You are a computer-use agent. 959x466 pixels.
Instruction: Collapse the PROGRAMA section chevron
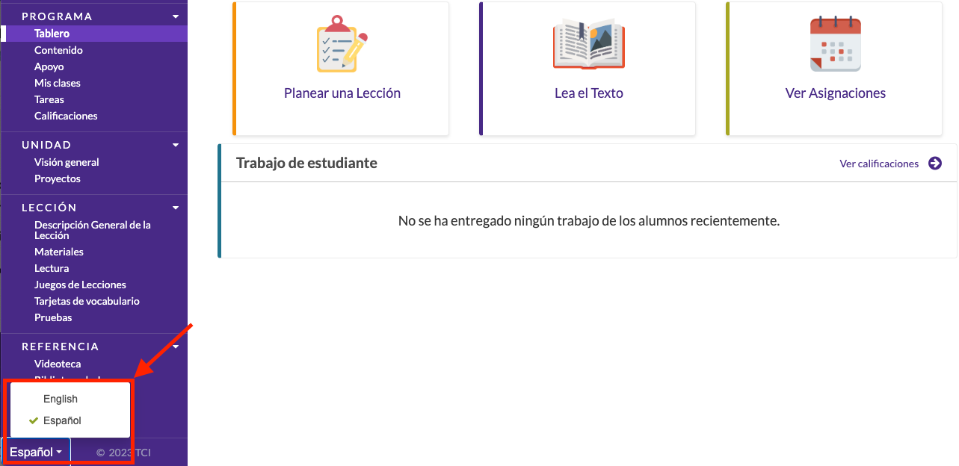(175, 16)
